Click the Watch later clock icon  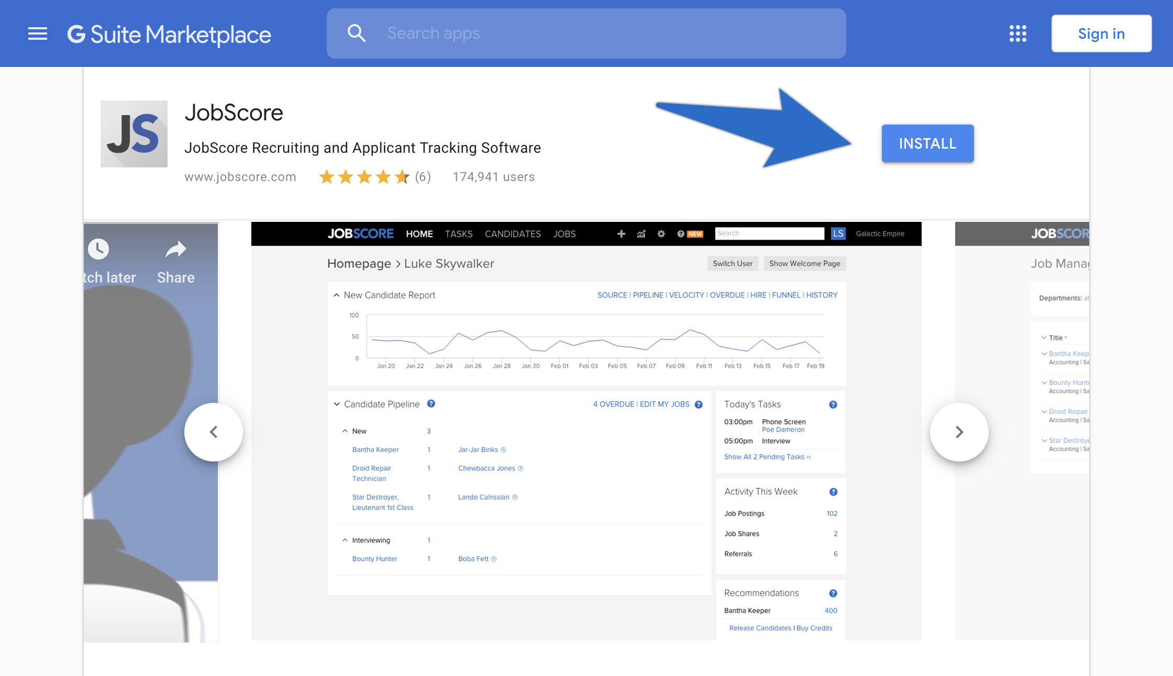(x=98, y=249)
